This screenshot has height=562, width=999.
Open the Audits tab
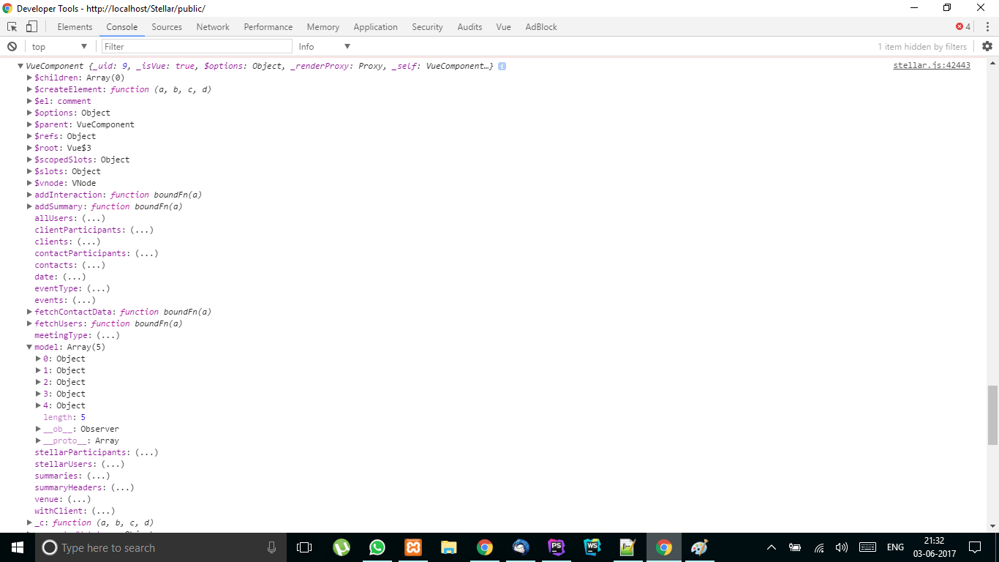470,26
